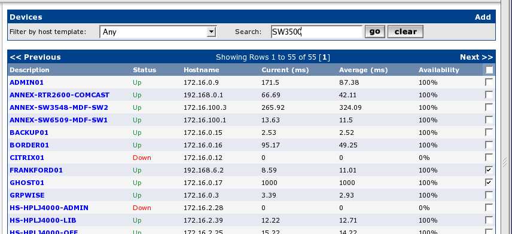512x234 pixels.
Task: Open the FRANKFORD01 device
Action: point(36,170)
